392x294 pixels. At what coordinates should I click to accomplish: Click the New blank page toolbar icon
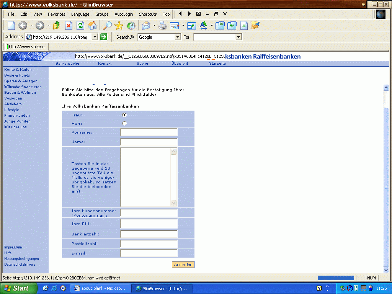(11, 25)
